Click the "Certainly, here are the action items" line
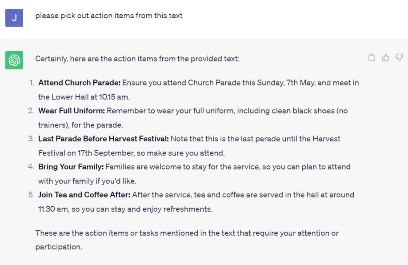Viewport: 408px width, 265px height. click(x=137, y=59)
